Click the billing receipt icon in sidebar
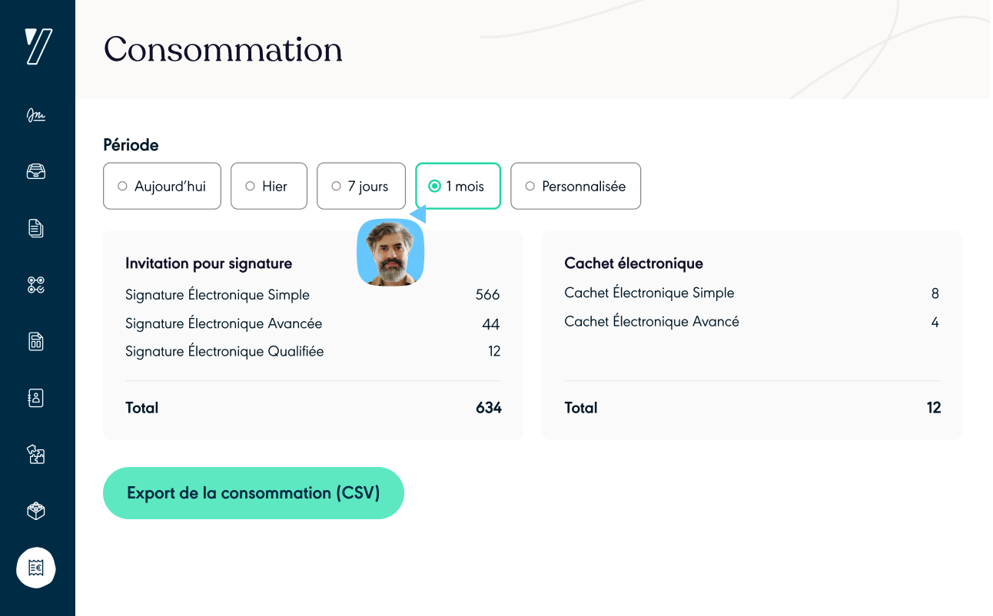 click(36, 568)
